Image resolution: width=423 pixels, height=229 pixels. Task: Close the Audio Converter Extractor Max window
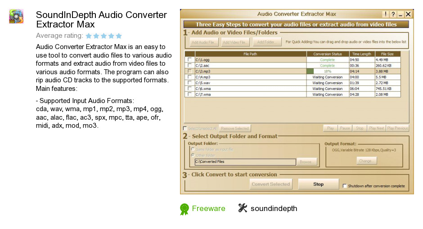(408, 14)
